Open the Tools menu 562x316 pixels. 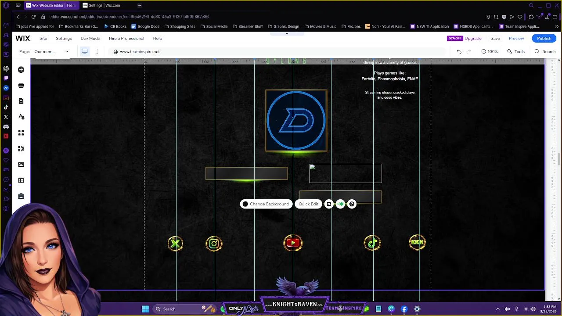(x=516, y=52)
